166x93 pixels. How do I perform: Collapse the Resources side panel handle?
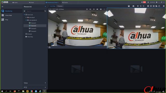[x=47, y=47]
